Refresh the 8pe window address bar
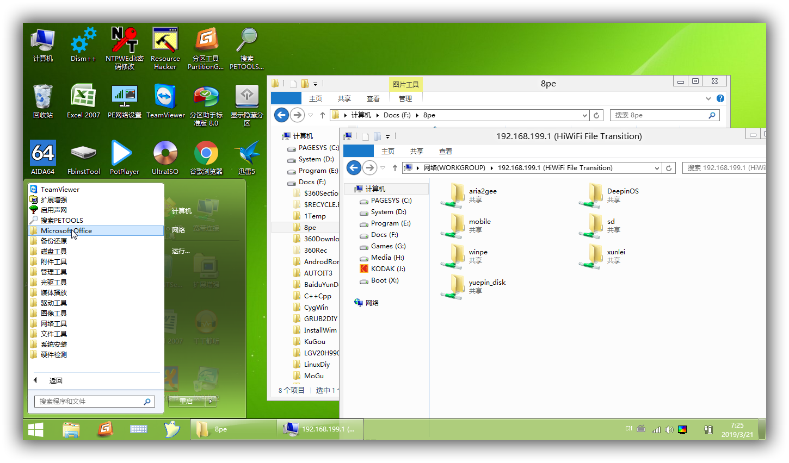This screenshot has height=463, width=789. point(596,115)
